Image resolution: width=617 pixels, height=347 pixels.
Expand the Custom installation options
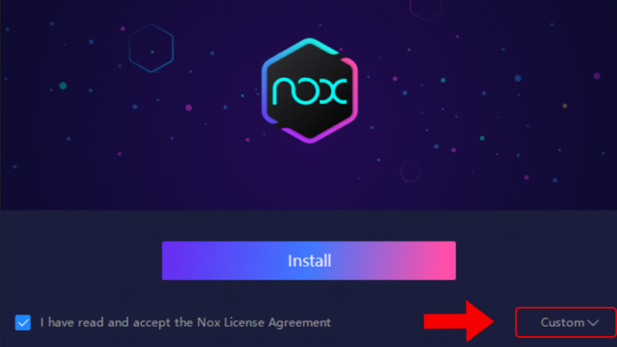coord(569,322)
